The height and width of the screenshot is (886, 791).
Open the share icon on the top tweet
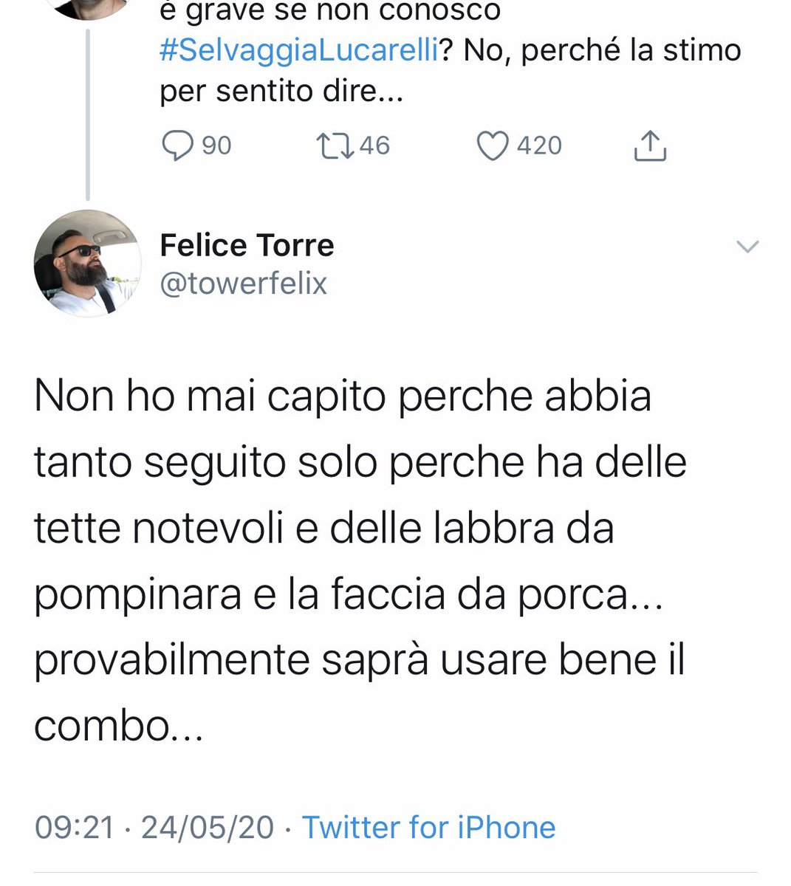tap(649, 145)
